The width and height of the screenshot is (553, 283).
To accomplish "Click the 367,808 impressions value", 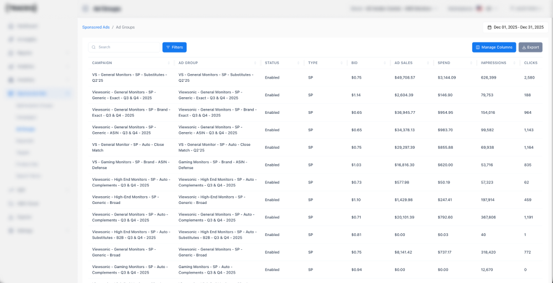I will [488, 217].
